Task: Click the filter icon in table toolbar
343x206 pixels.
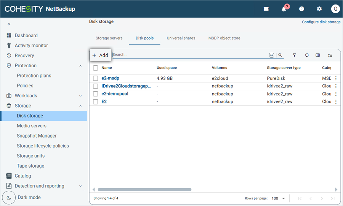Action: [x=294, y=55]
